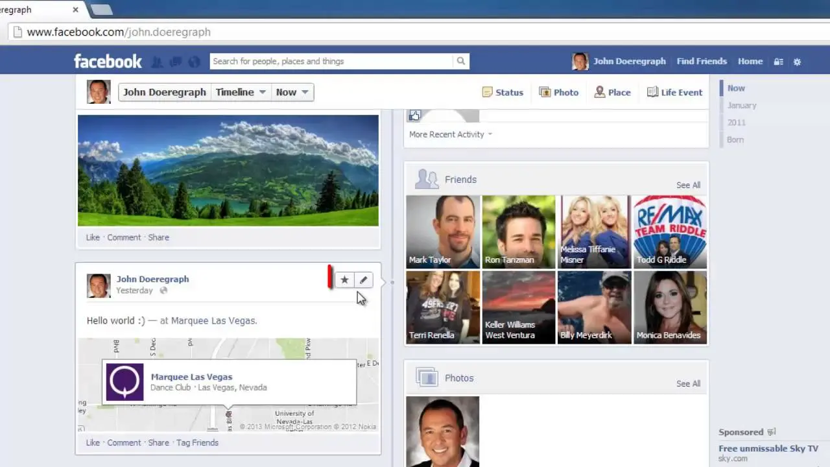Close the current browser tab
The width and height of the screenshot is (830, 467).
click(75, 10)
